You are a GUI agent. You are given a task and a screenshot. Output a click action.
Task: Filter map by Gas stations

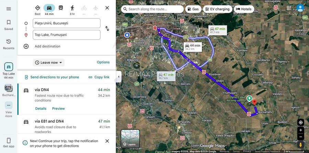click(193, 9)
